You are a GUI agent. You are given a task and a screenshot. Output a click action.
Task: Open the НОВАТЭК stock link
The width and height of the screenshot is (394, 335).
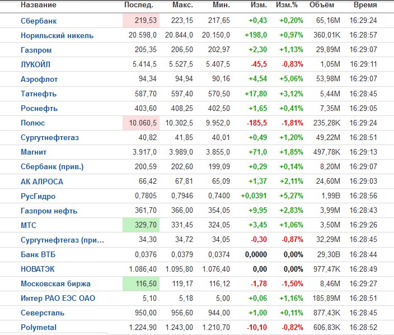point(37,269)
